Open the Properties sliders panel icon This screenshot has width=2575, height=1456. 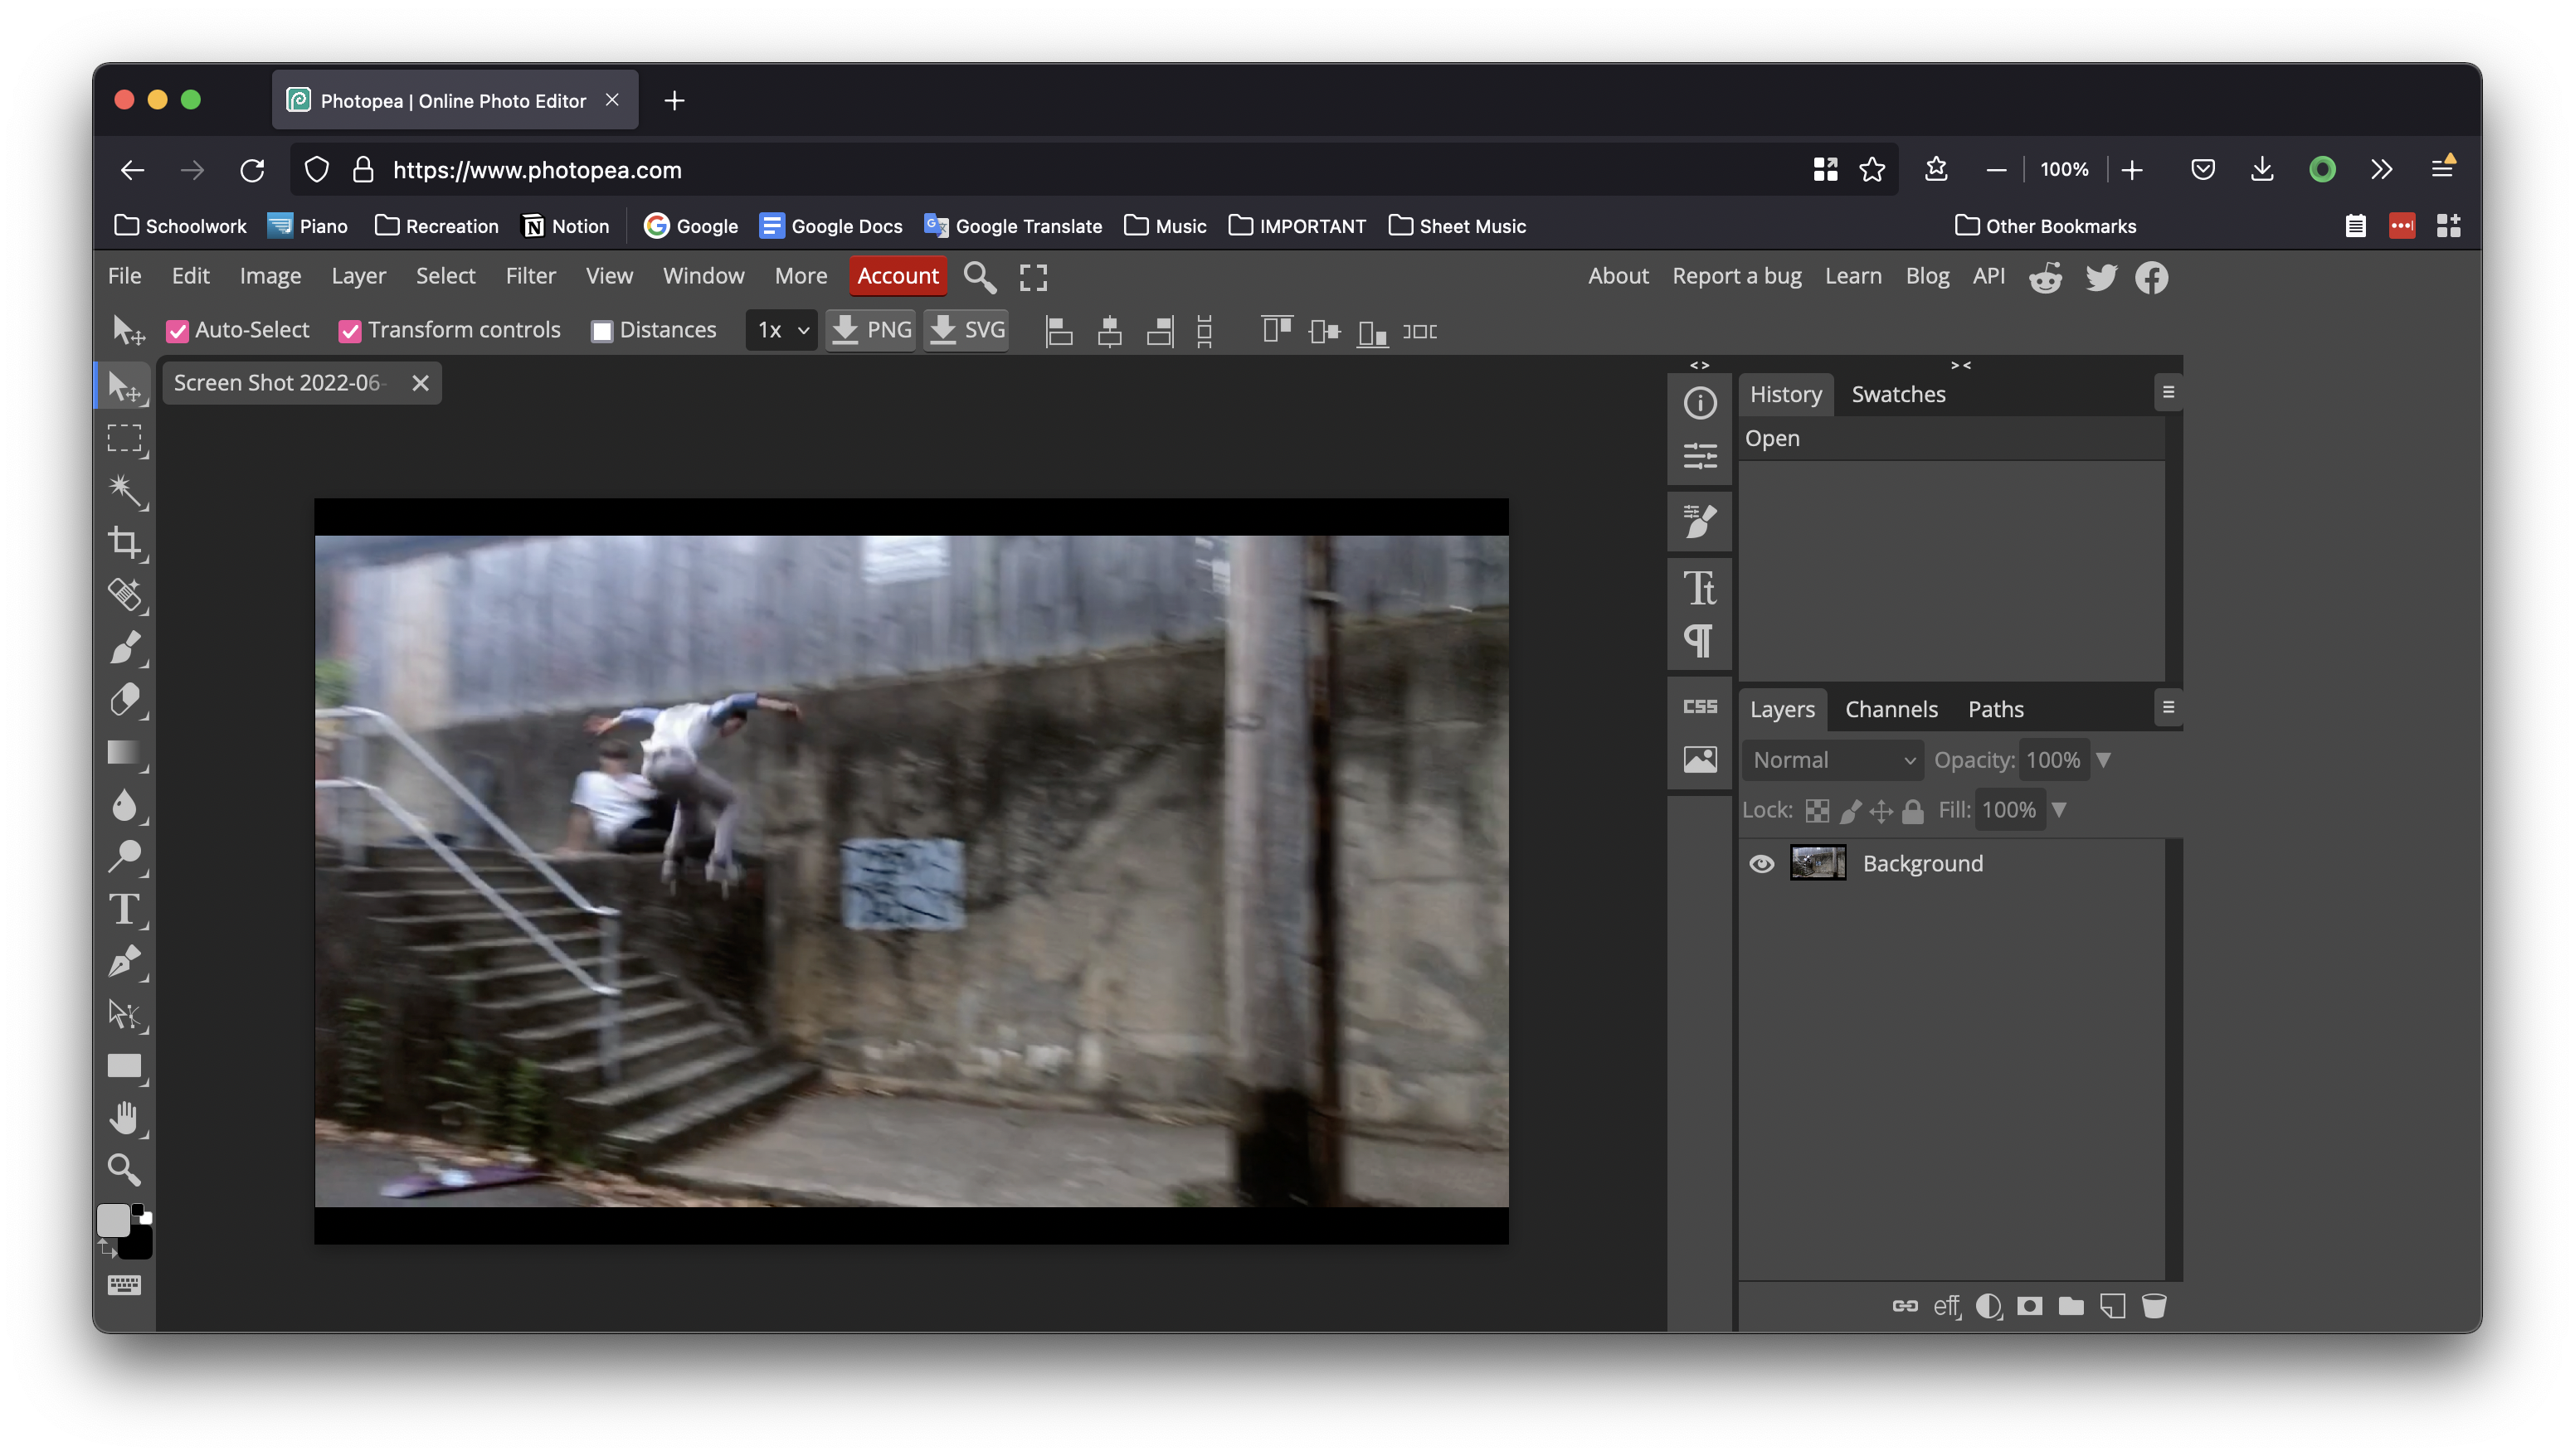click(x=1700, y=456)
